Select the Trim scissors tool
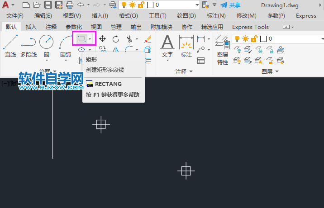Viewport: 324px width, 208px height. pos(129,38)
